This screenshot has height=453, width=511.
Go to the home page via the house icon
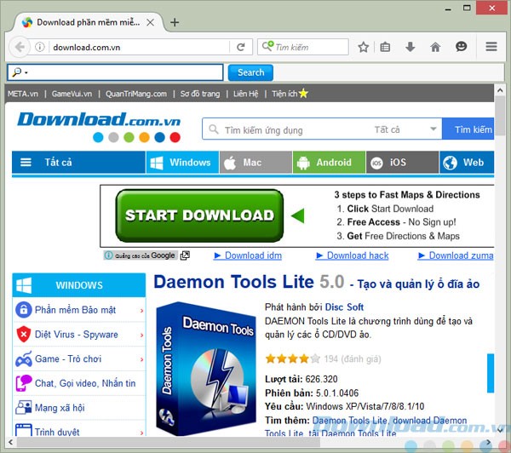click(x=435, y=47)
